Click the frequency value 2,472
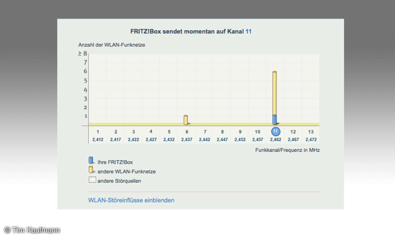Viewport: 395px width, 237px height. [311, 140]
